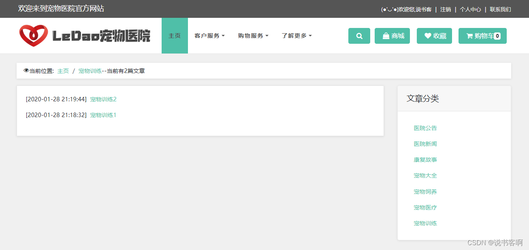Click 联系我们 in the top bar
Screen dimensions: 529x250
tap(500, 9)
